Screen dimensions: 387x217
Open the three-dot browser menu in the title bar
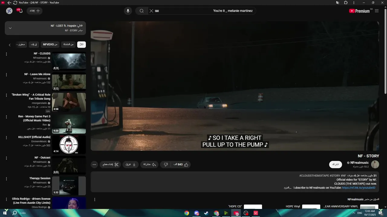click(354, 3)
